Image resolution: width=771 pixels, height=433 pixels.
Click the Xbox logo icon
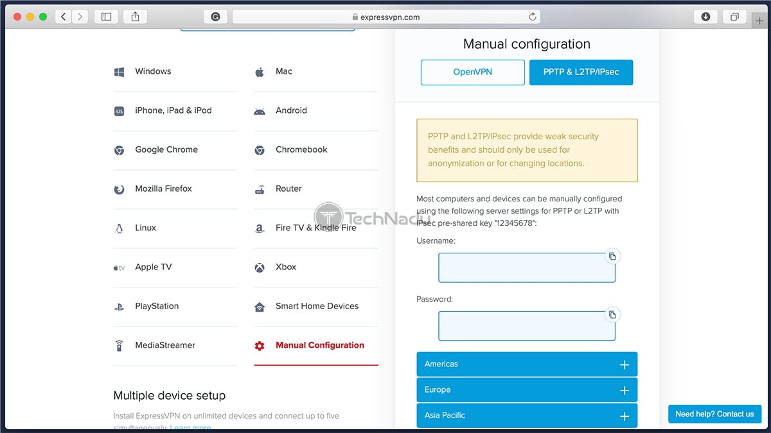coord(260,267)
